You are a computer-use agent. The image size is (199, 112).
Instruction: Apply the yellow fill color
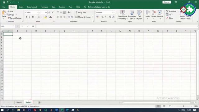(46, 17)
